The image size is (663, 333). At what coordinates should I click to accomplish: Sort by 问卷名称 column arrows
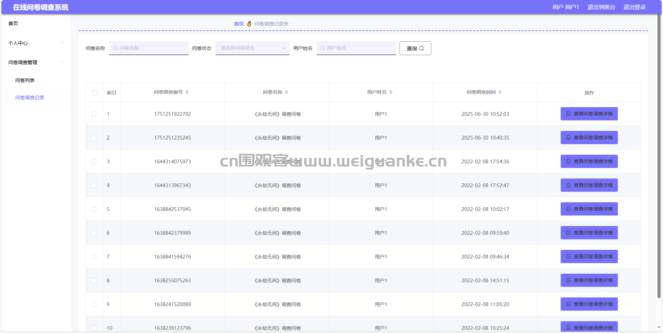coord(287,92)
